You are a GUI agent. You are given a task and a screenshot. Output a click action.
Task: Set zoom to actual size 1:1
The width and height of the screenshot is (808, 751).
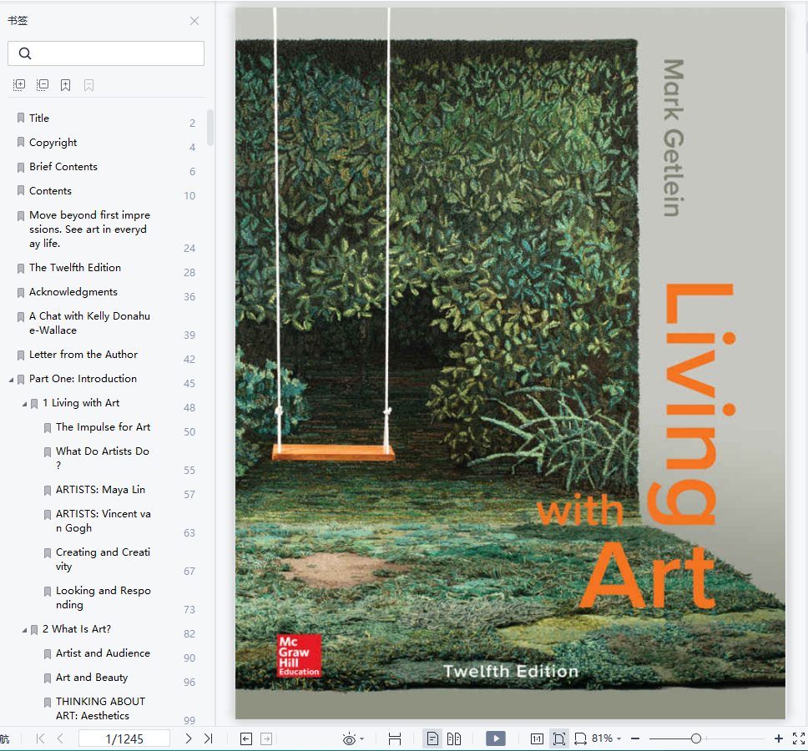click(x=537, y=739)
